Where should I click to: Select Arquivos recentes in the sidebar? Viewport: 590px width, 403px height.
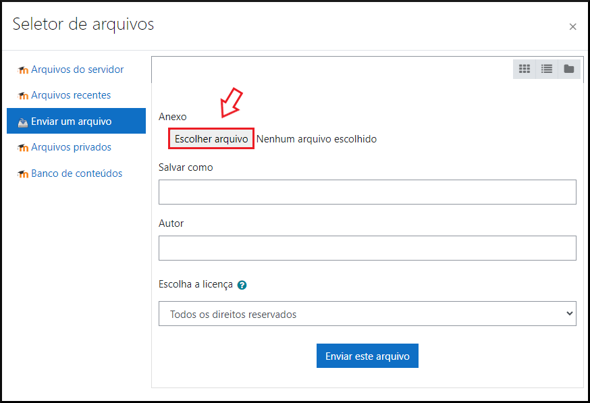coord(71,95)
